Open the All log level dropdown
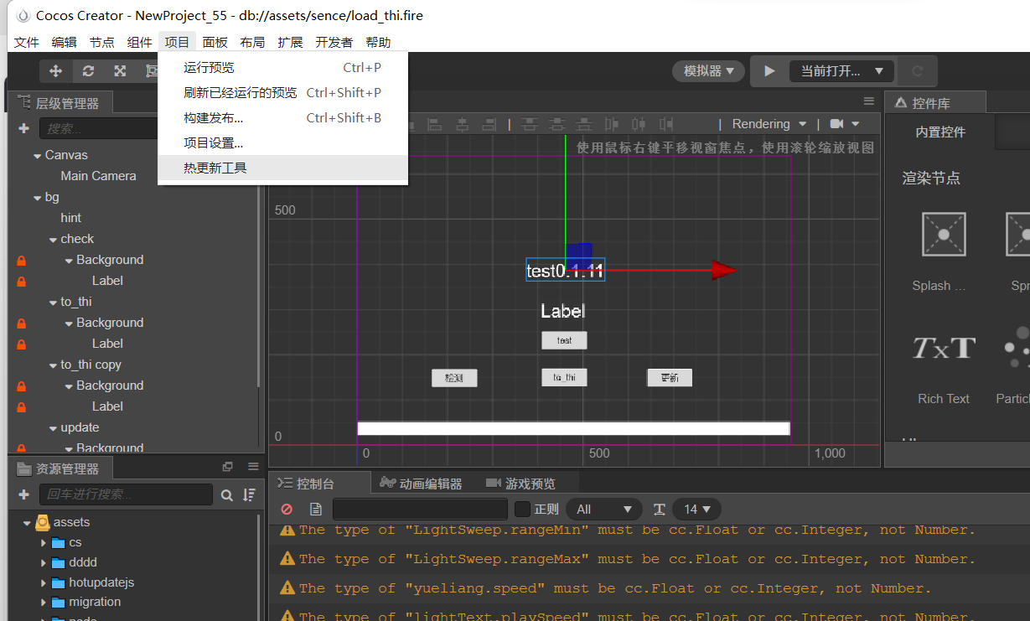 pos(603,509)
